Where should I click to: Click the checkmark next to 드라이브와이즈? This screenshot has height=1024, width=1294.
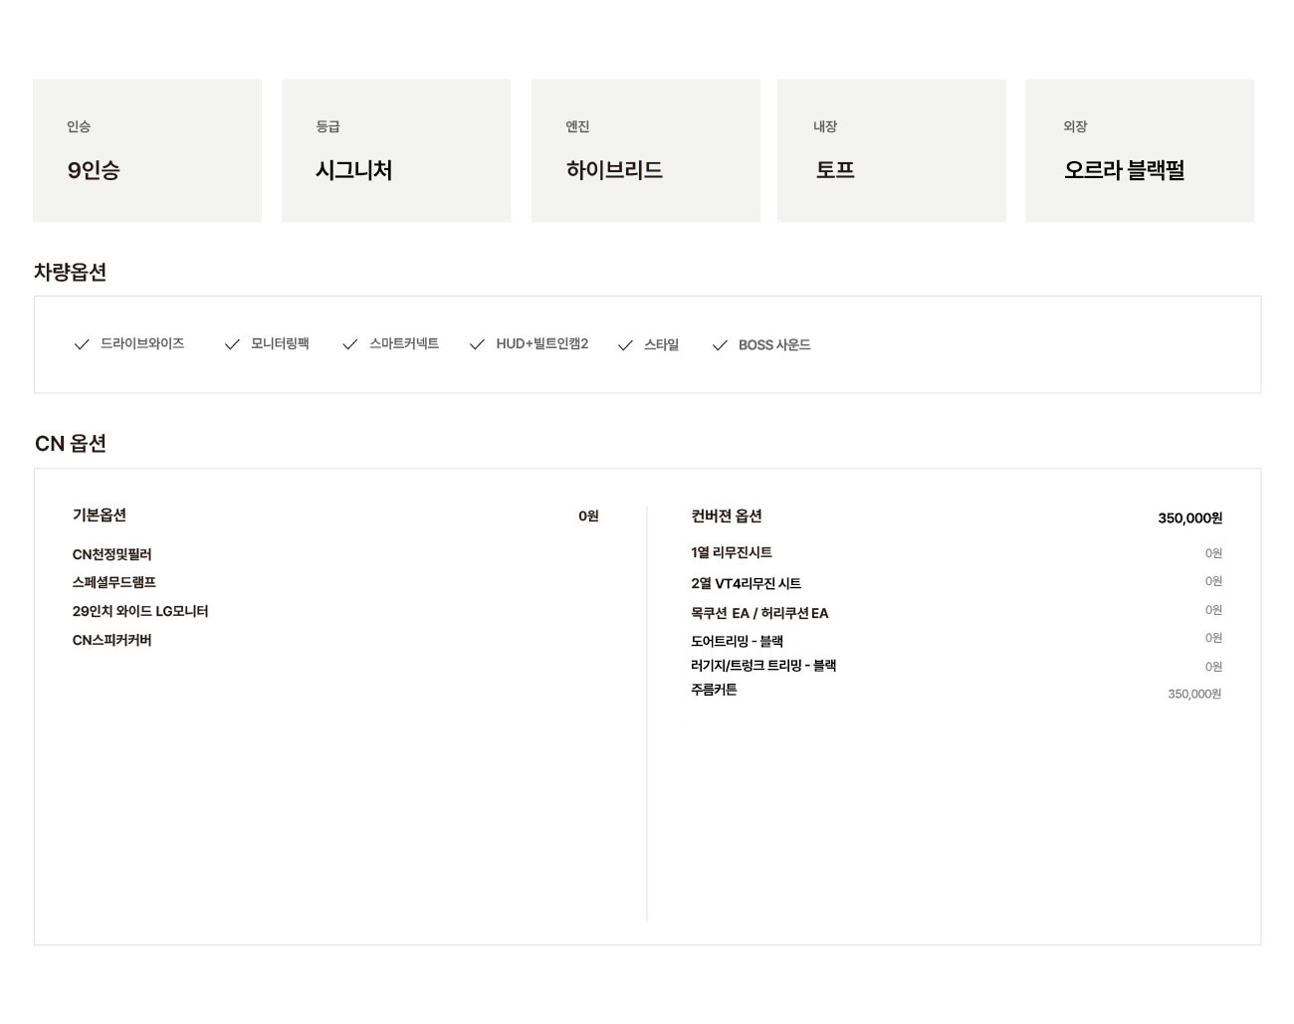82,344
